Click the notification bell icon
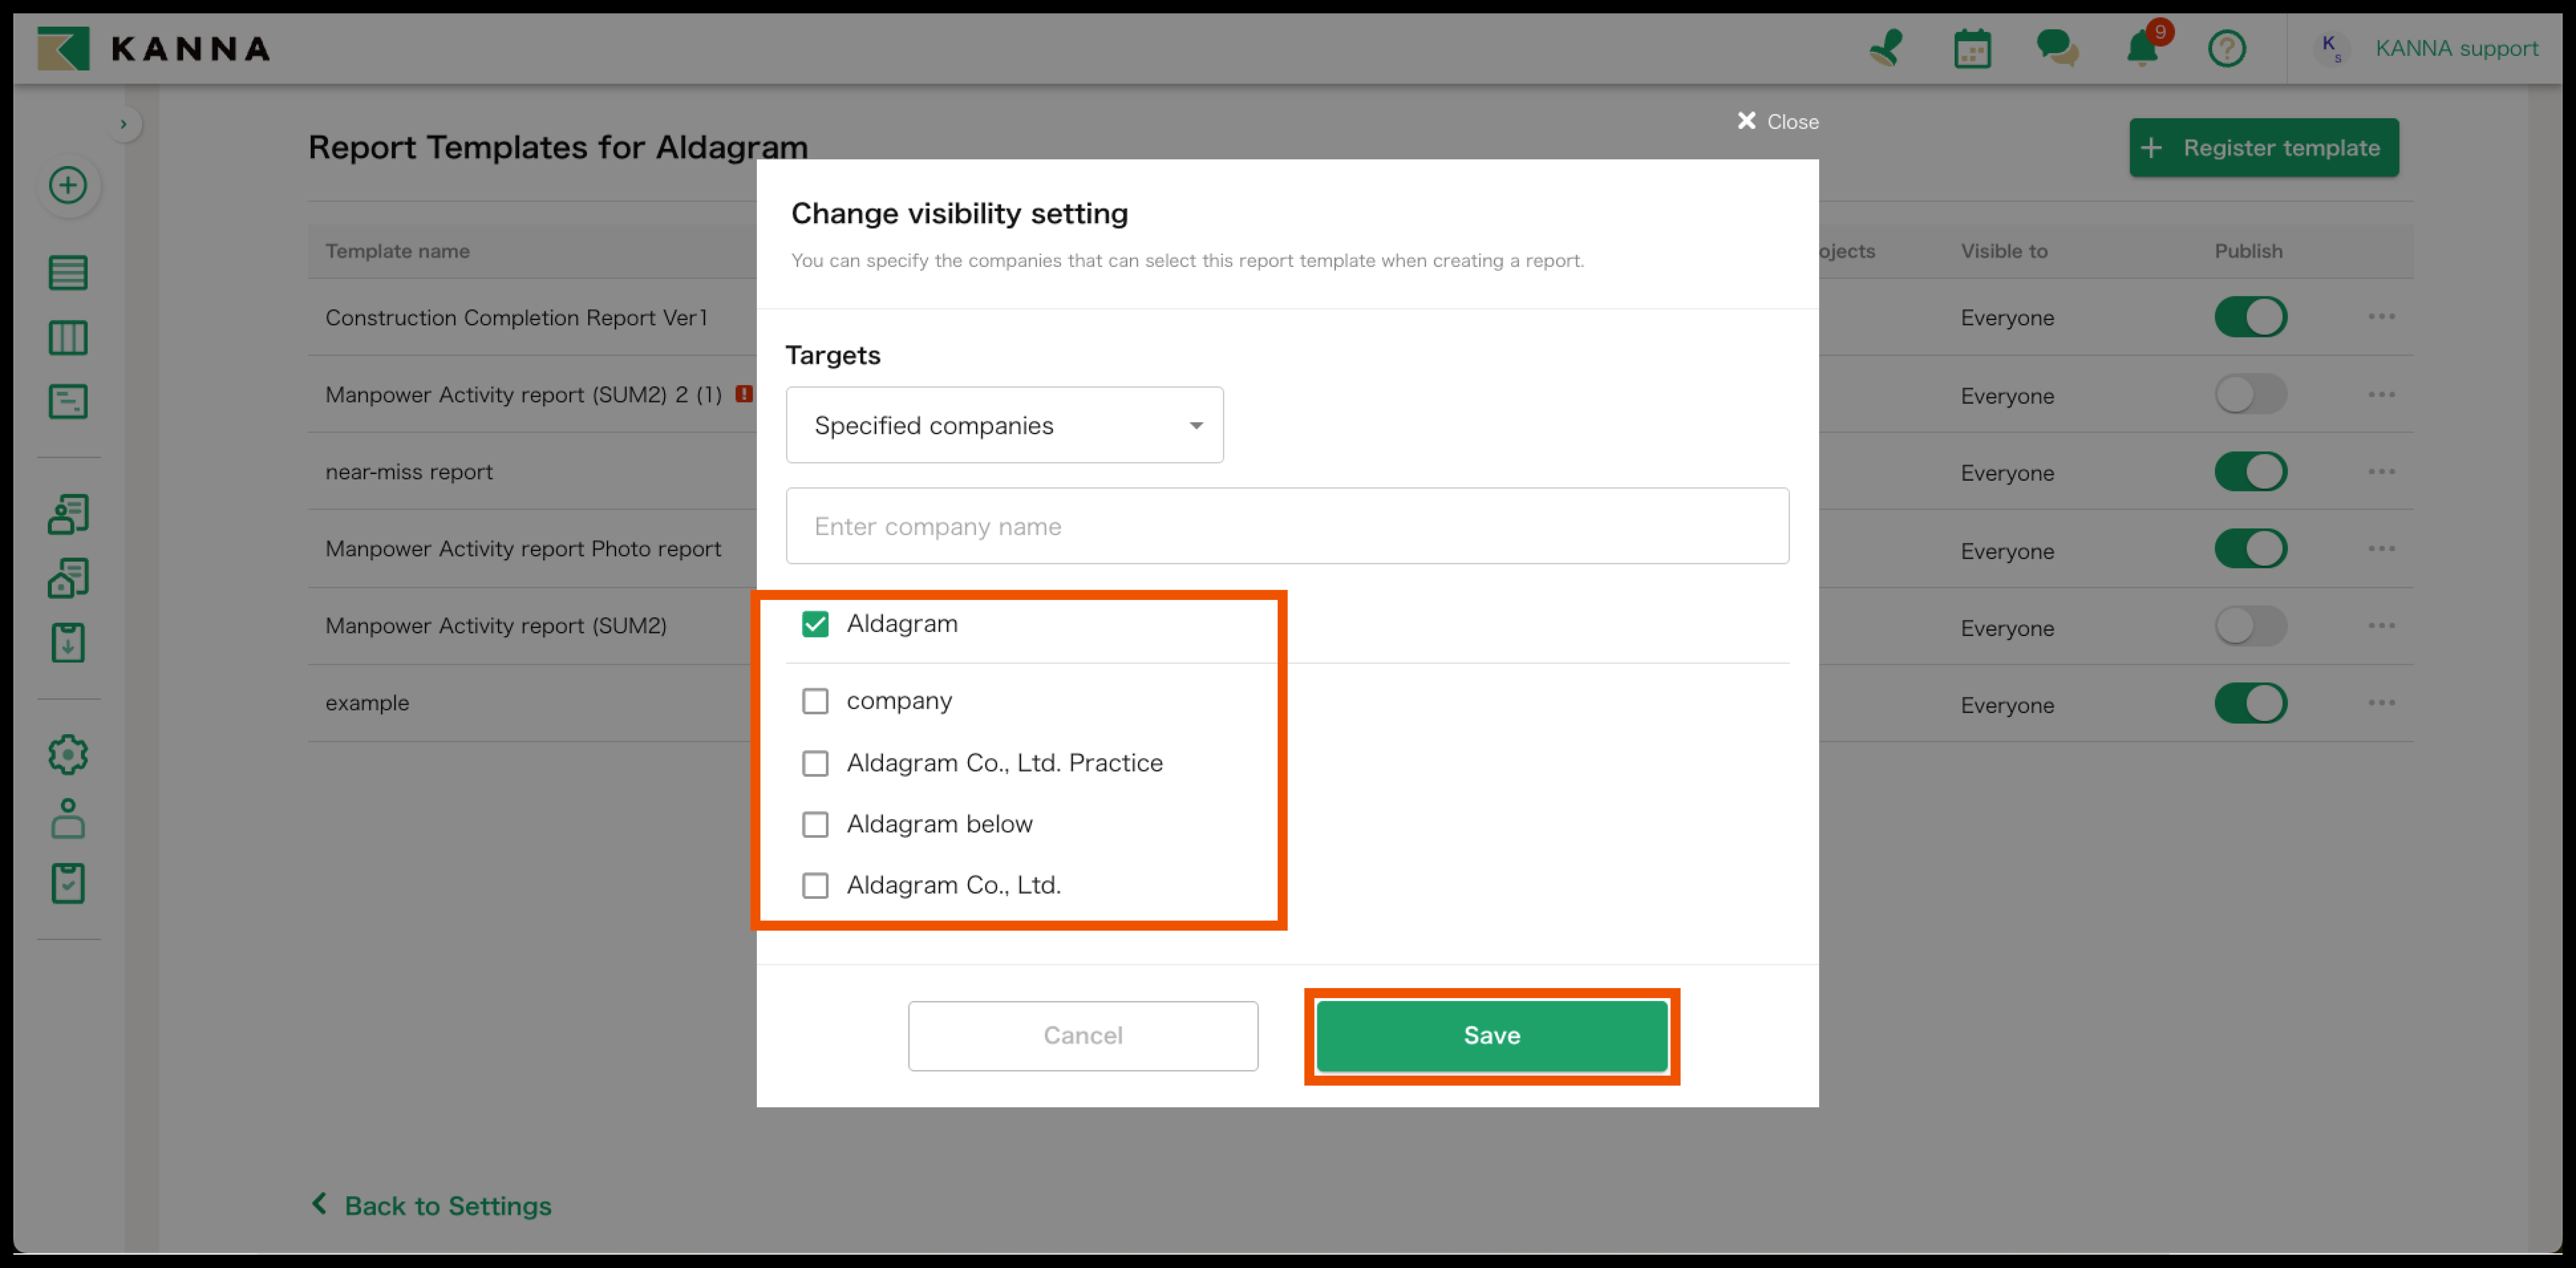The width and height of the screenshot is (2576, 1268). coord(2141,48)
